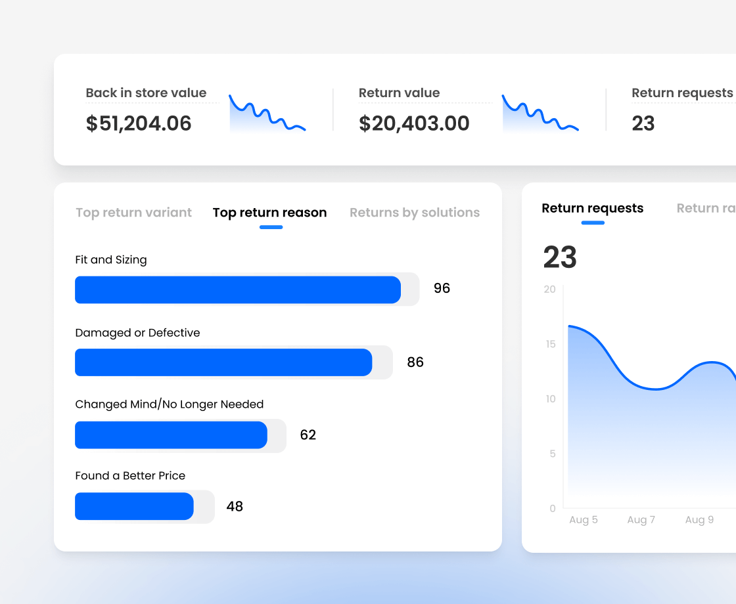The image size is (736, 604).
Task: Click the value 96 next to Fit and Sizing
Action: click(x=442, y=288)
